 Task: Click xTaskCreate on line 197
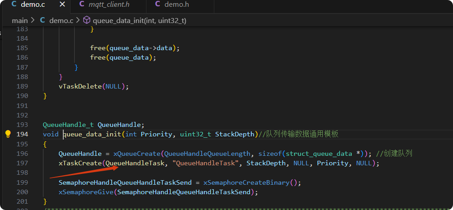click(x=80, y=163)
